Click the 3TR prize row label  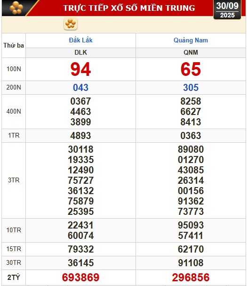coord(14,180)
